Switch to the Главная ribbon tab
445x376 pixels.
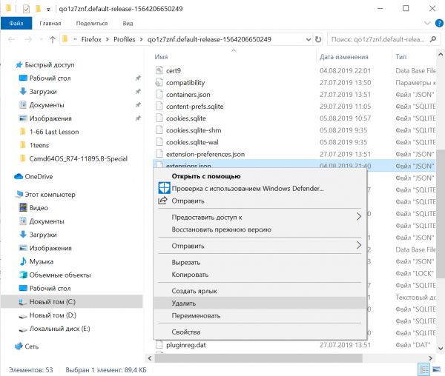point(50,23)
